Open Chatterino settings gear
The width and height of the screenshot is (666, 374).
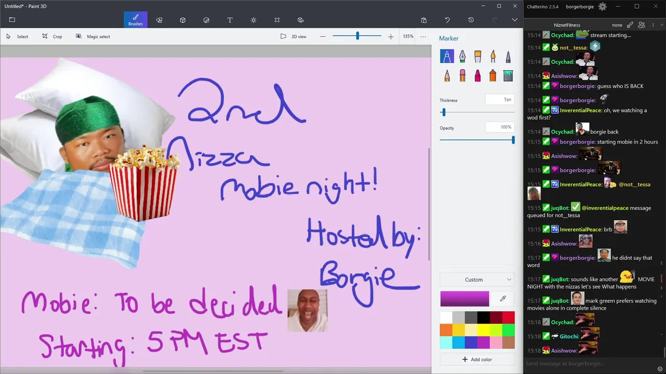click(x=603, y=7)
